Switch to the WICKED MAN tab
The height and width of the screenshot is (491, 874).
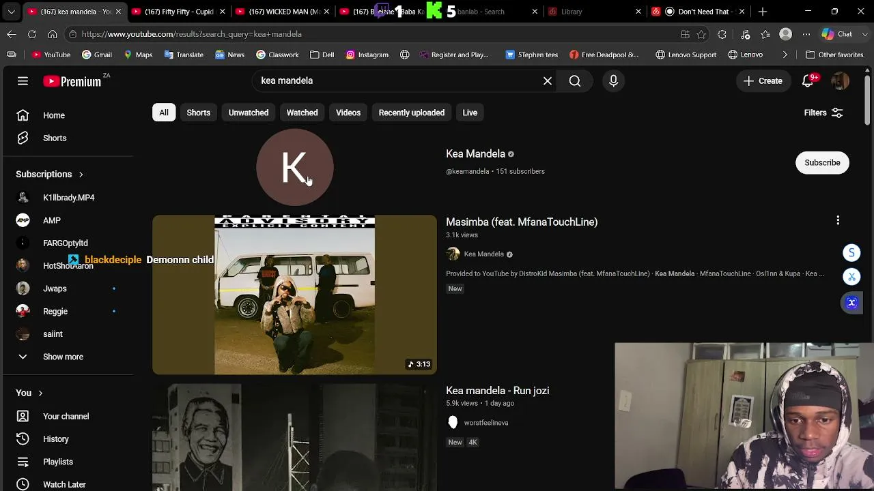pos(283,12)
